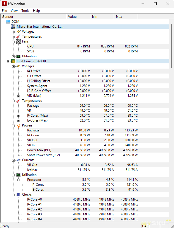Image resolution: width=174 pixels, height=228 pixels.
Task: Click the Currents waveform icon
Action: point(18,160)
